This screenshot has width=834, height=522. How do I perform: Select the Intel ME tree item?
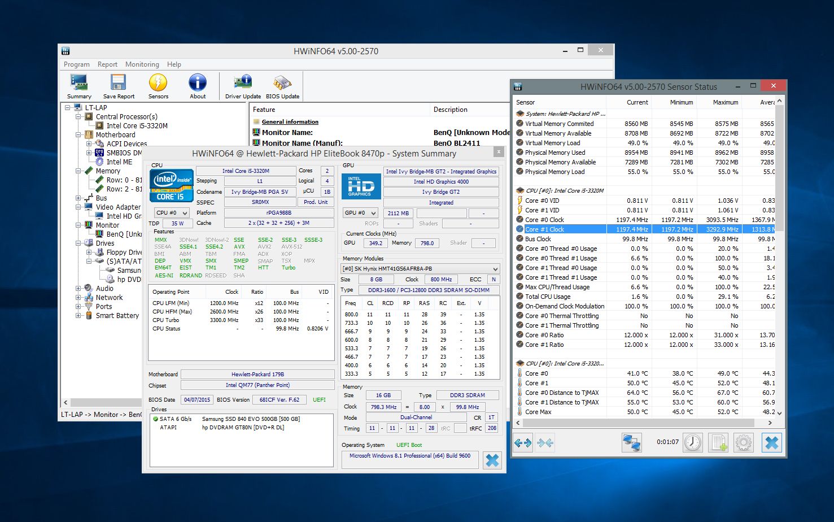coord(119,162)
